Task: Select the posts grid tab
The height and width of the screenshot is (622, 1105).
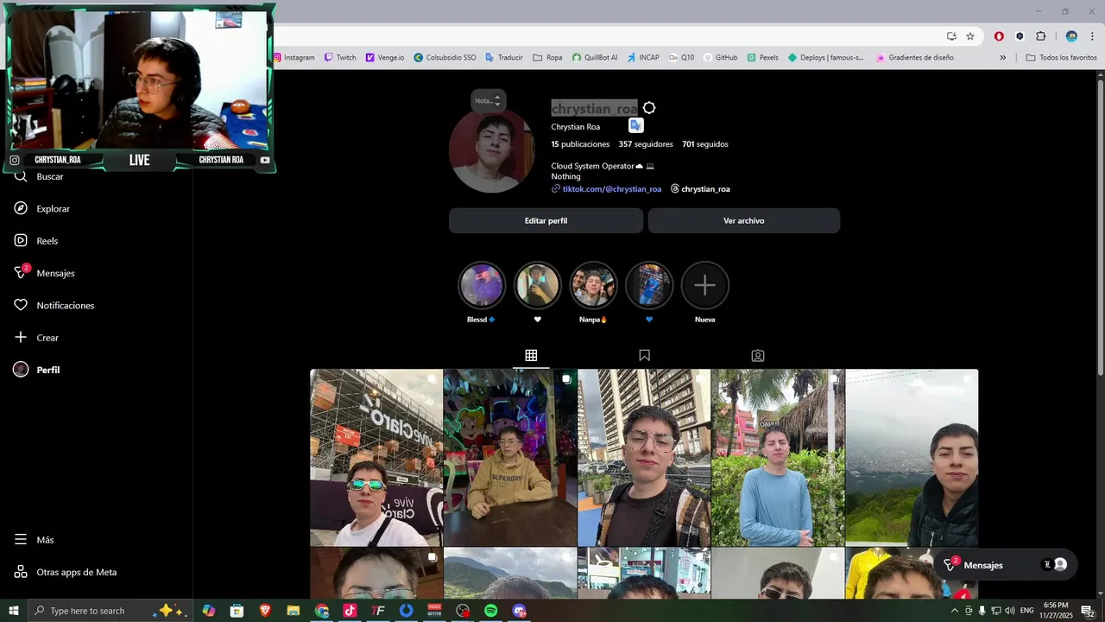Action: pos(531,355)
